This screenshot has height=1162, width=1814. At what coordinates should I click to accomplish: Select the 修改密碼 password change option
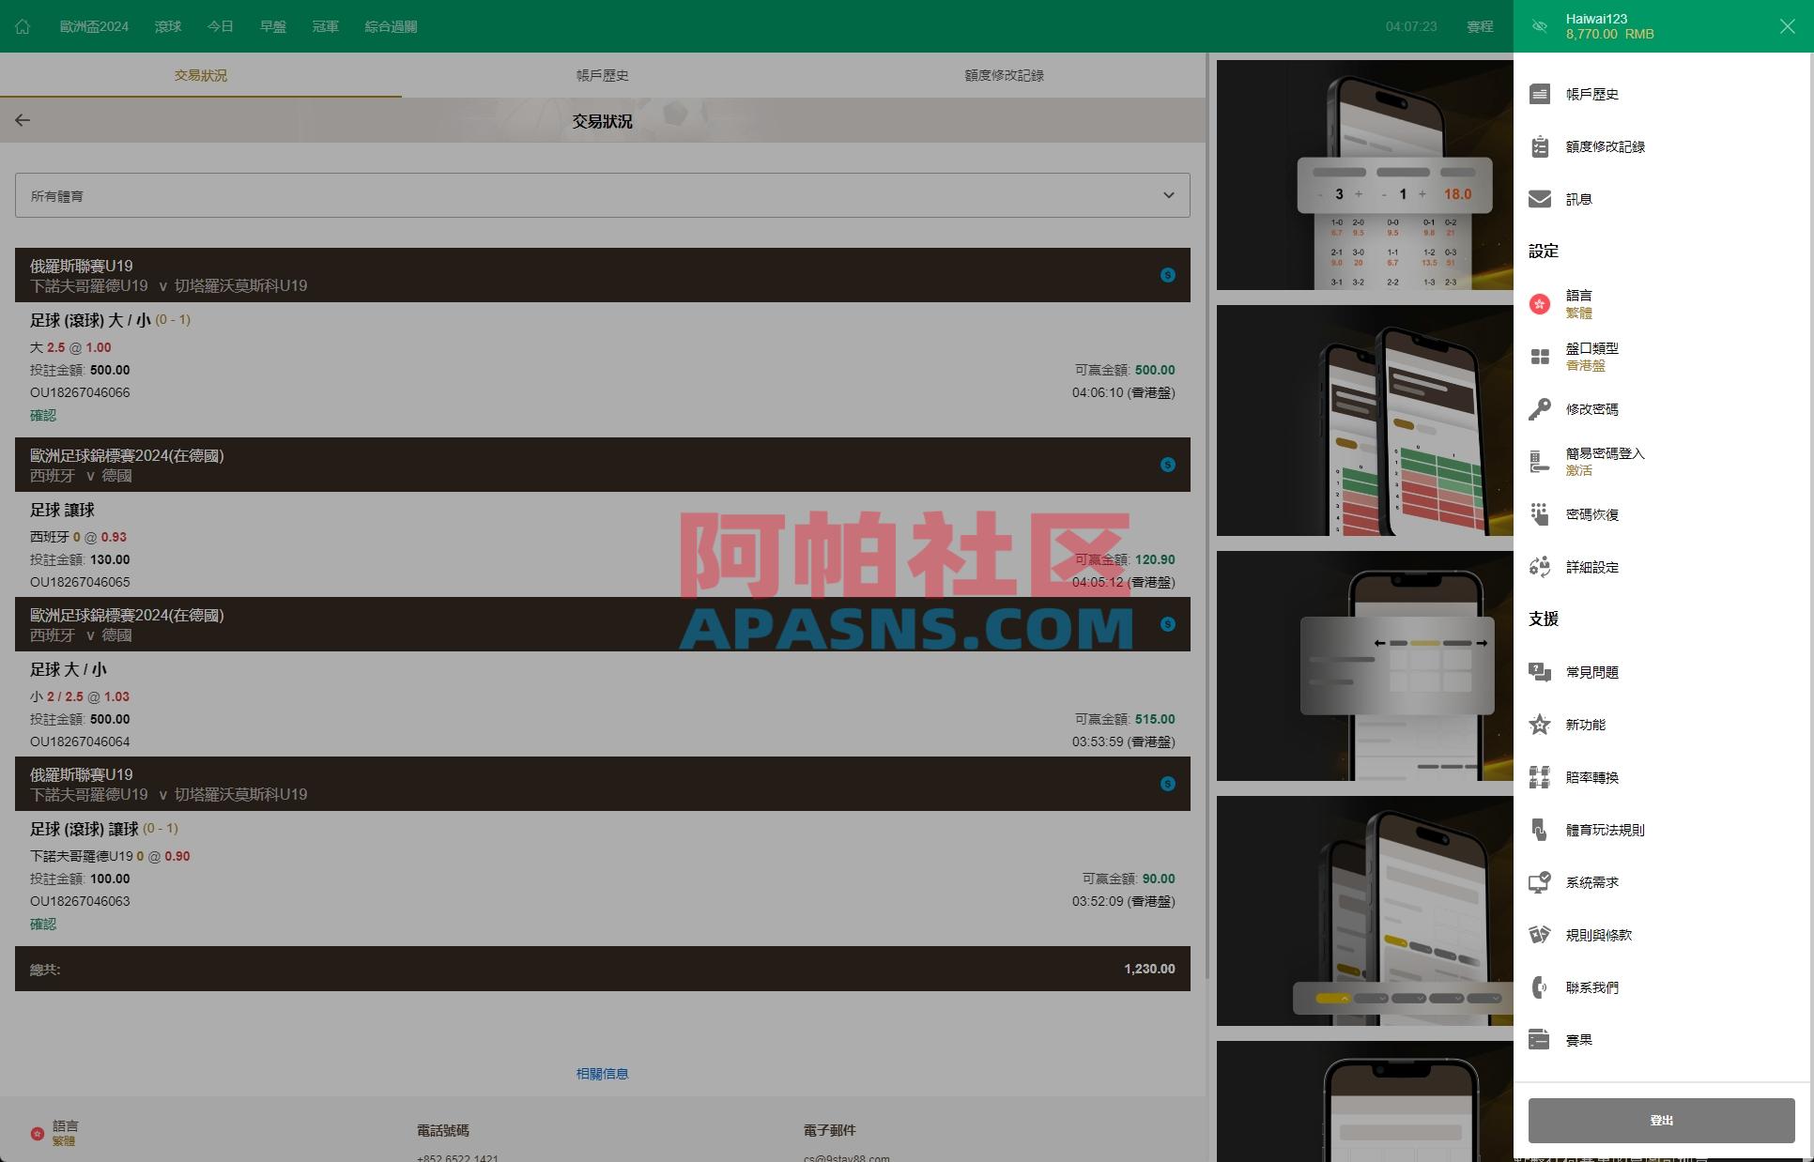(1592, 408)
